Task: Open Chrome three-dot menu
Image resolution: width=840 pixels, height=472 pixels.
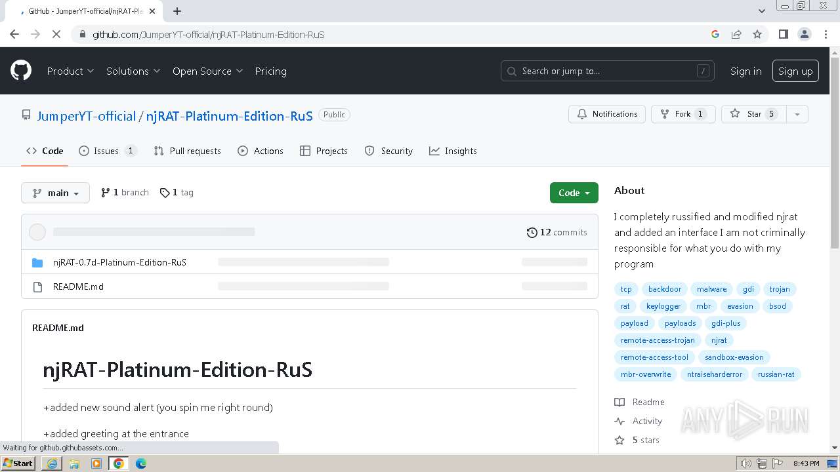Action: [x=826, y=34]
